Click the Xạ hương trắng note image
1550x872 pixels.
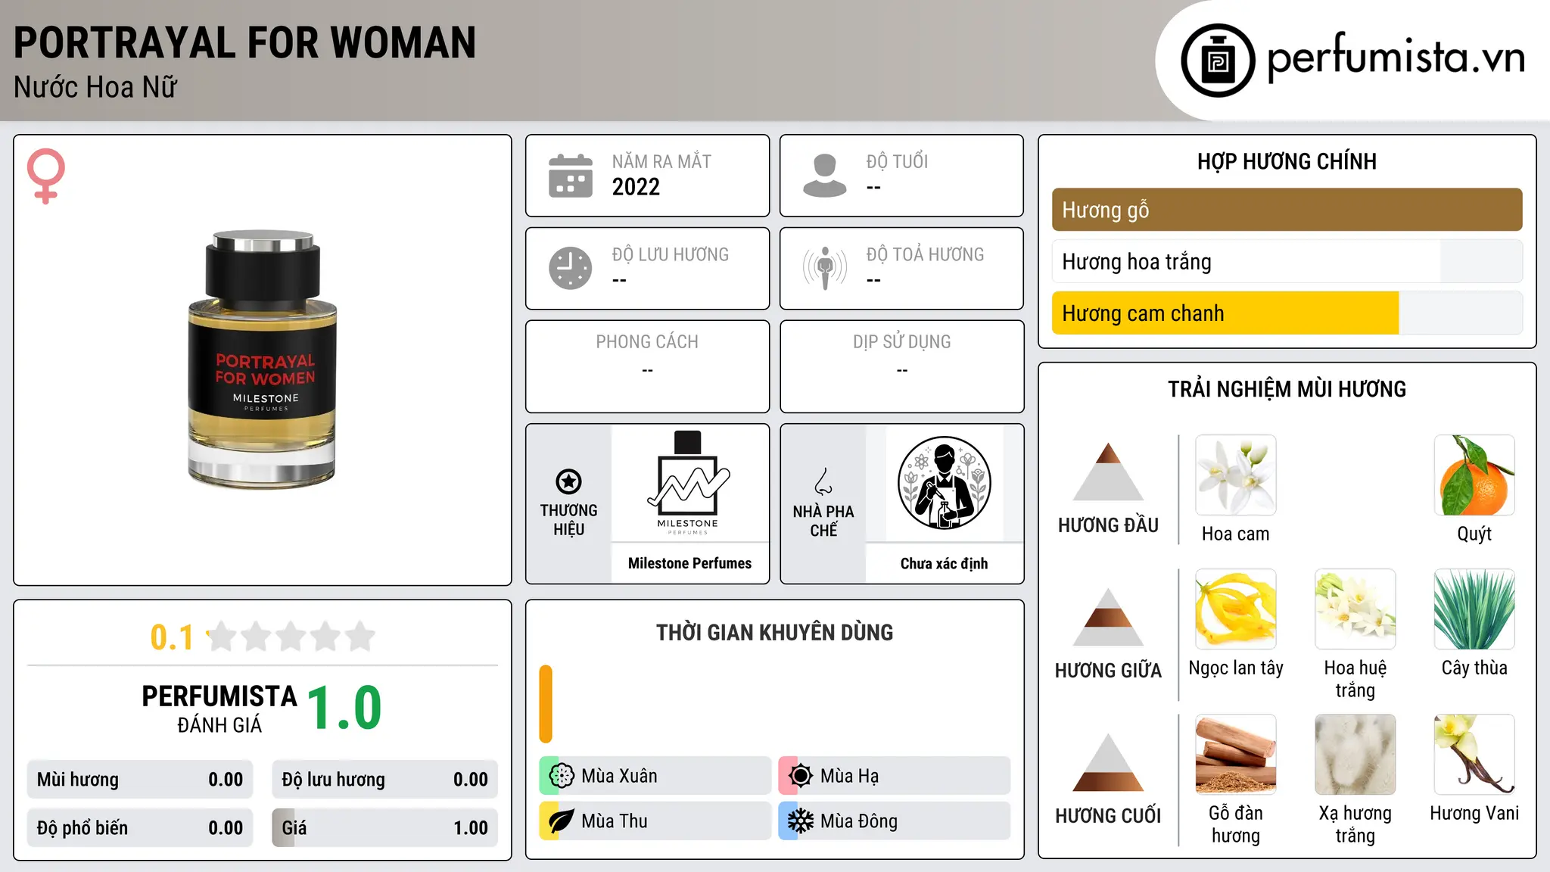tap(1355, 755)
